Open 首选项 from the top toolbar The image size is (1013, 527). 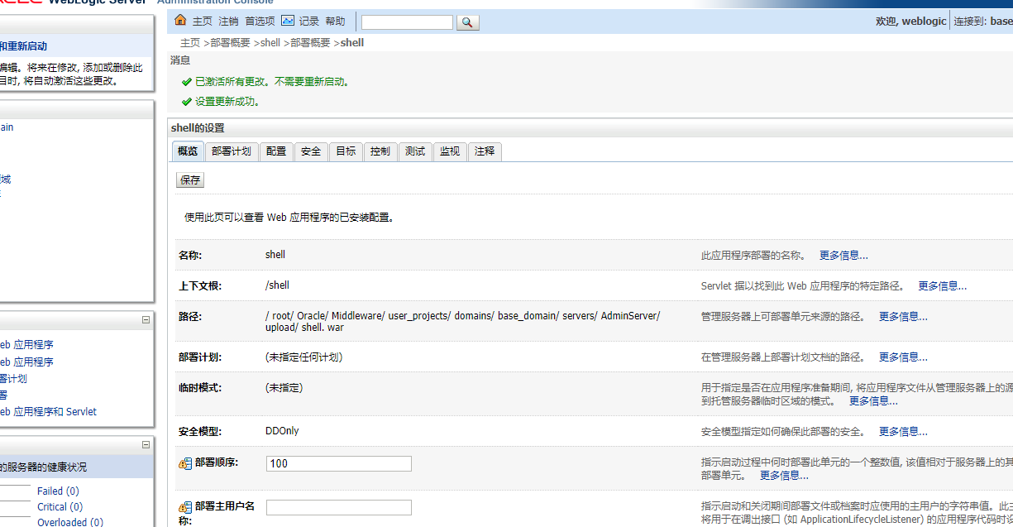click(260, 22)
